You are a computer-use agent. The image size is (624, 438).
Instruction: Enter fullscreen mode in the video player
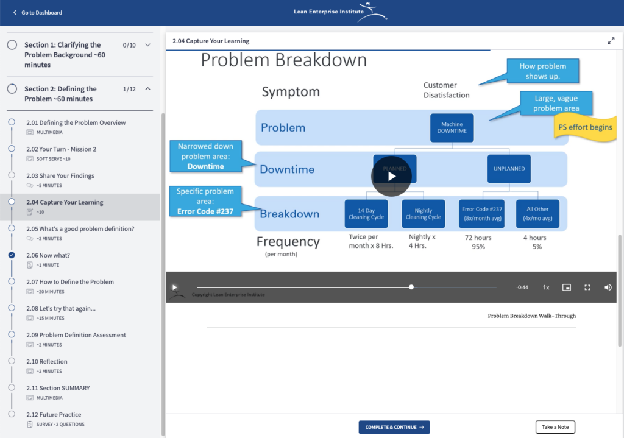(587, 288)
